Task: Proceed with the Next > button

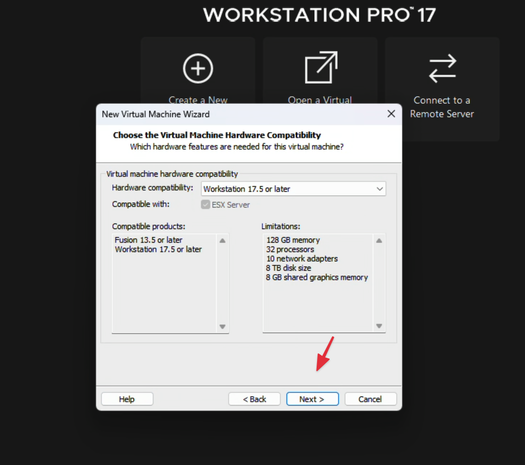Action: click(312, 399)
